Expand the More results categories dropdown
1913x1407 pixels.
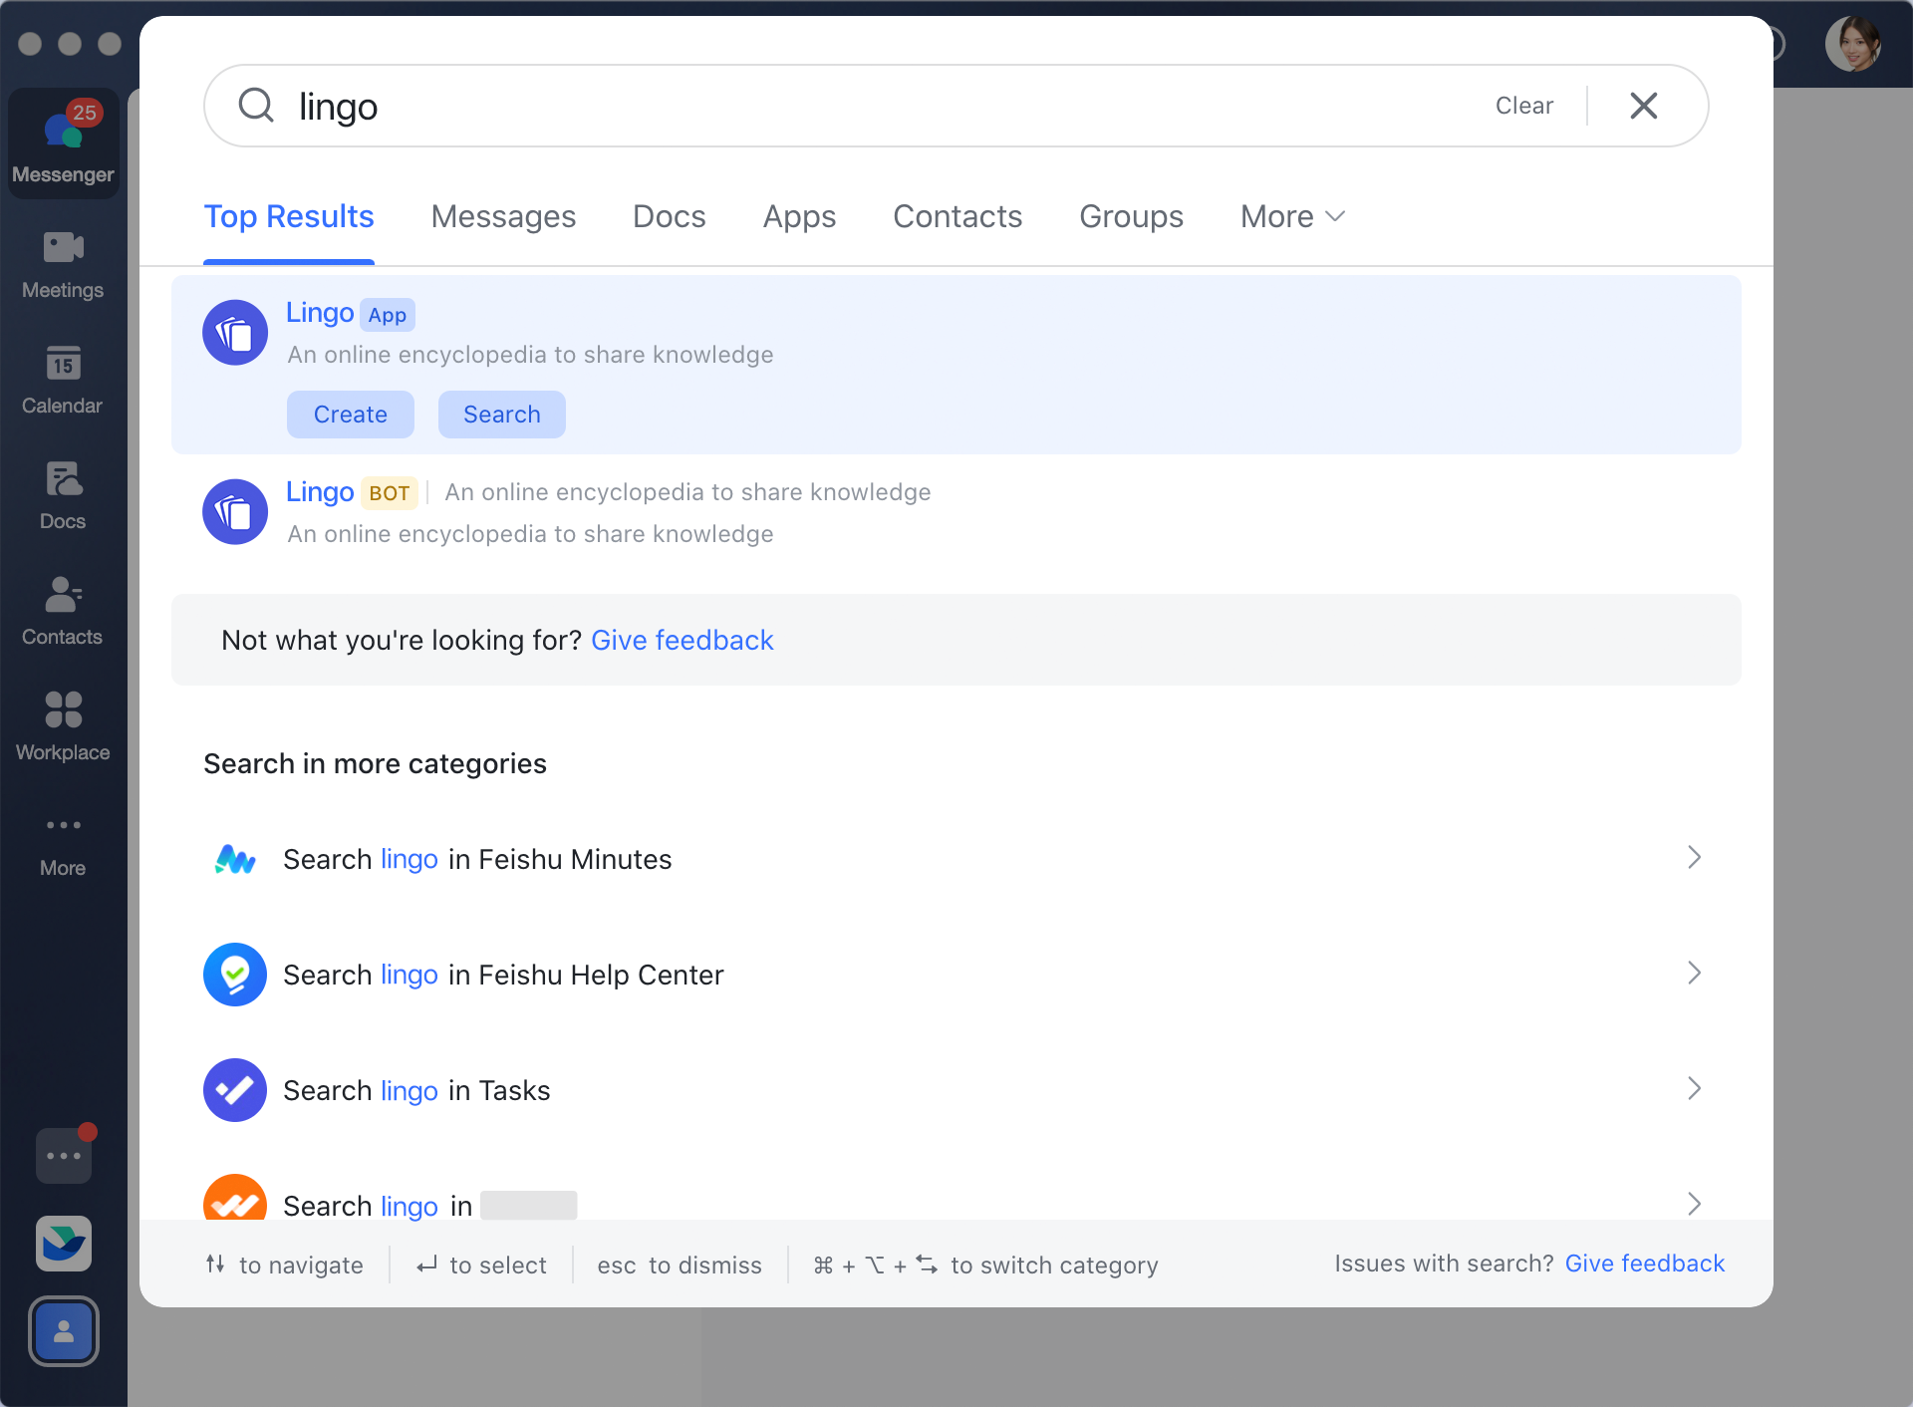point(1291,216)
